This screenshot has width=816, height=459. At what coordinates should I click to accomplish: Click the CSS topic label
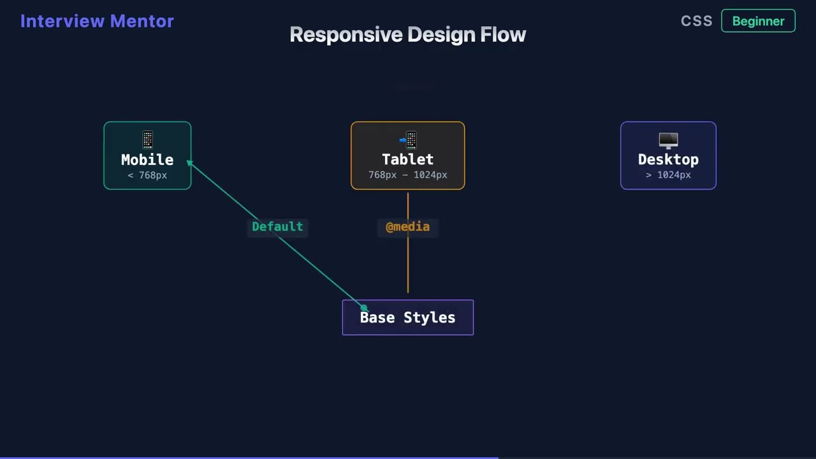(696, 21)
